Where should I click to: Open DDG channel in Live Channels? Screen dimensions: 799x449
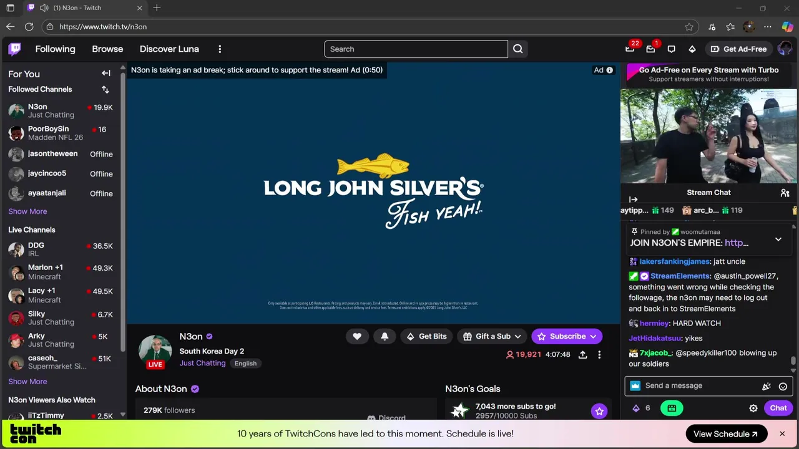coord(61,249)
